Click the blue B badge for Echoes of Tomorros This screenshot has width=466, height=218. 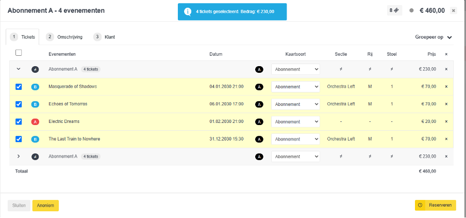click(35, 104)
